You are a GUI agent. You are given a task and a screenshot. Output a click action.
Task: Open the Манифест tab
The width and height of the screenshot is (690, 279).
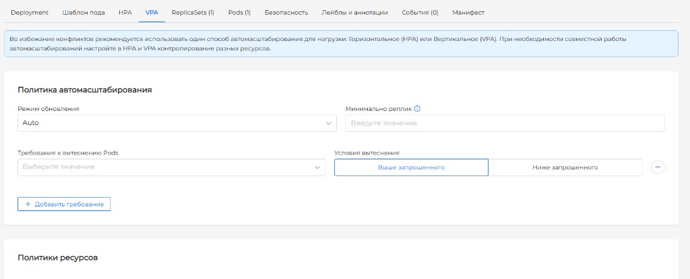468,12
